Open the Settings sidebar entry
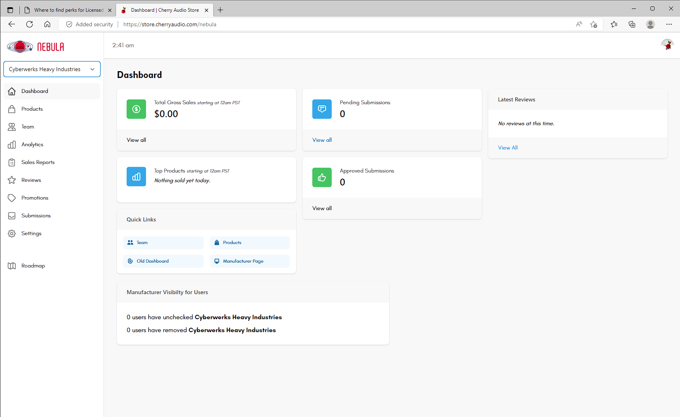 tap(52, 234)
